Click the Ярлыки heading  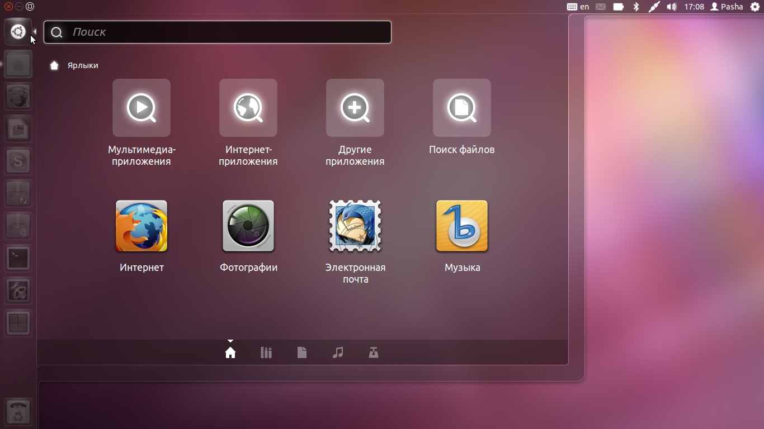coord(83,65)
